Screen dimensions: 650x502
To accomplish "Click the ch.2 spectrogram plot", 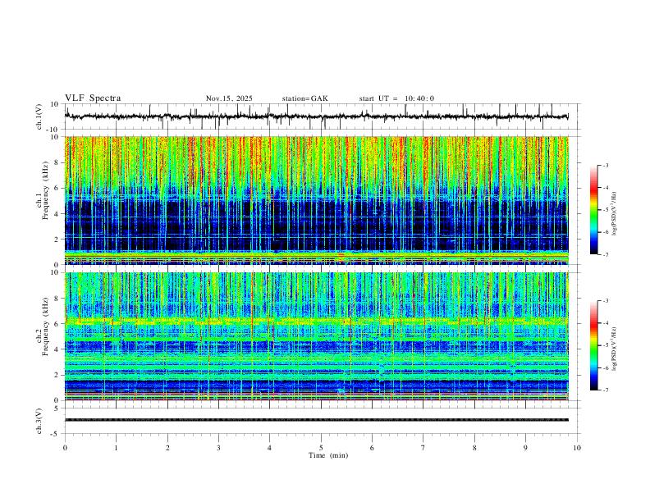I will [x=317, y=336].
